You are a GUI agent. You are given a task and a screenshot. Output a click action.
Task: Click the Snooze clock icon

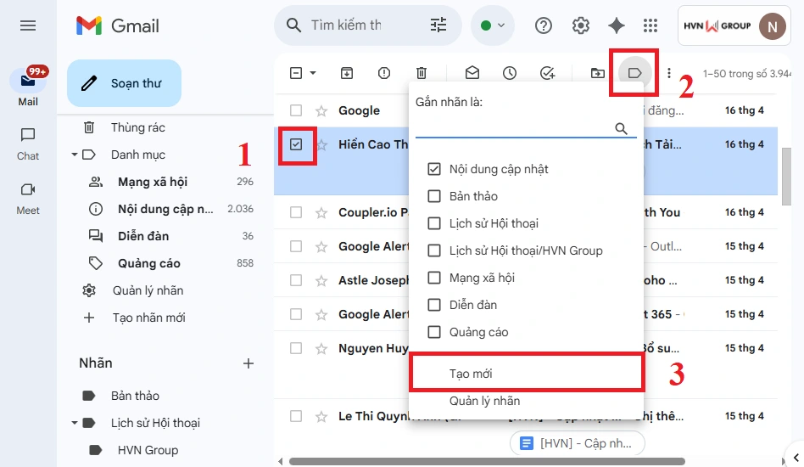pyautogui.click(x=510, y=73)
